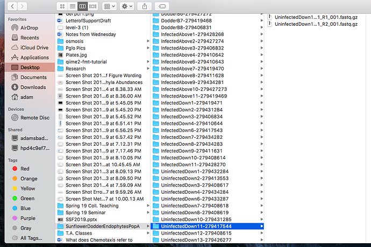The image size is (371, 247).
Task: Click All Tags… in sidebar
Action: point(30,237)
